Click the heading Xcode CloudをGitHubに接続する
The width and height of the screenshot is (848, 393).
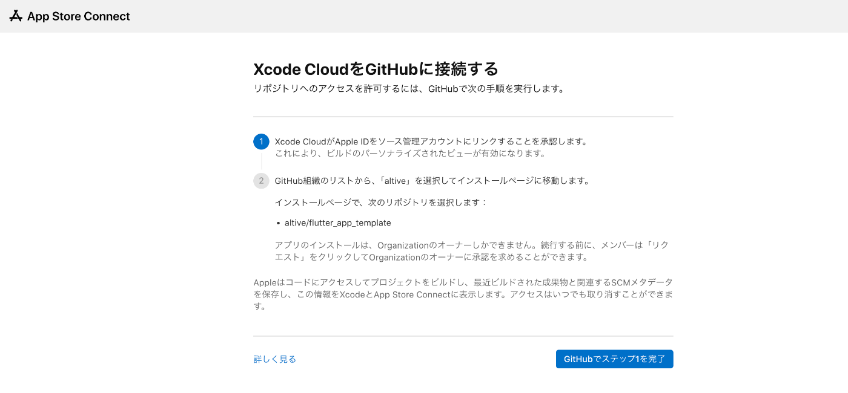point(376,68)
